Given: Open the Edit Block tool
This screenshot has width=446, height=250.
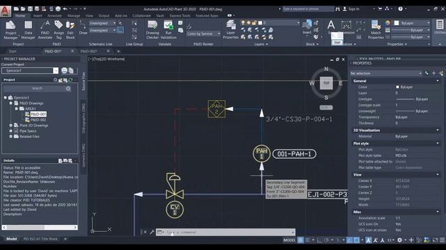Looking at the screenshot, I should pyautogui.click(x=70, y=30).
